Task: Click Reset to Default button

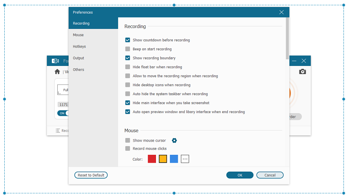Action: 91,175
